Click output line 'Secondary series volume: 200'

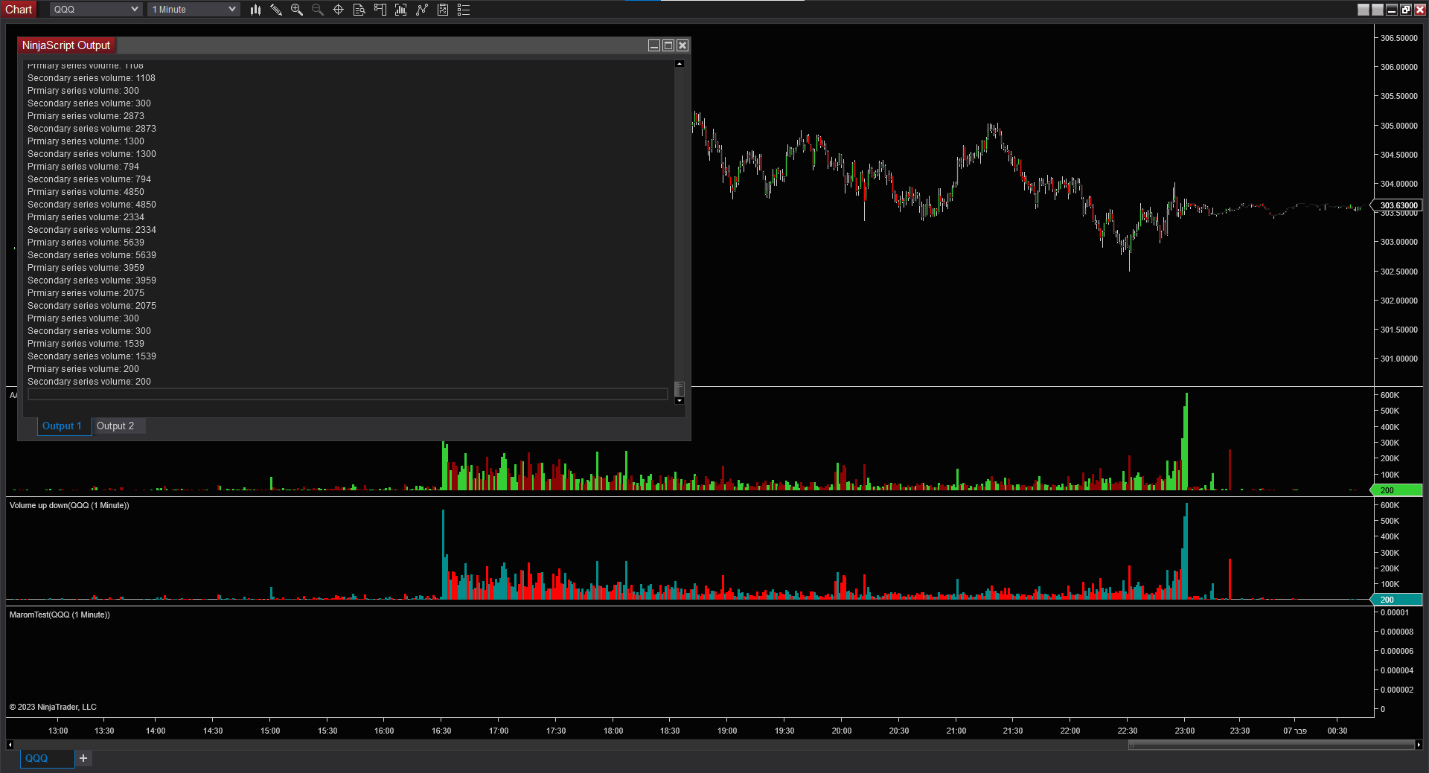pos(89,382)
